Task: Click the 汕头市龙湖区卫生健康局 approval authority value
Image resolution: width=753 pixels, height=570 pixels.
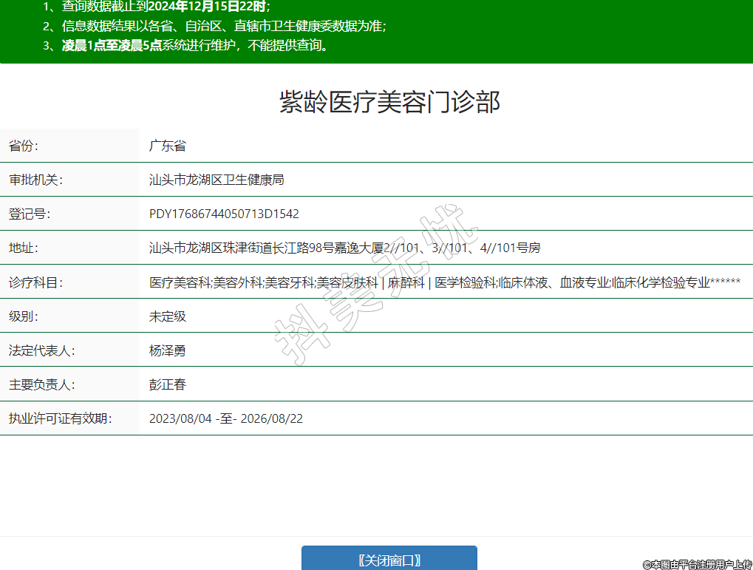Action: [x=217, y=180]
